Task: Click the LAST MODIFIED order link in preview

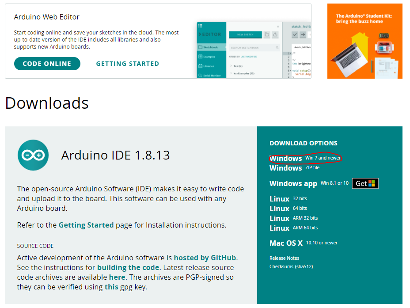Action: (x=249, y=57)
